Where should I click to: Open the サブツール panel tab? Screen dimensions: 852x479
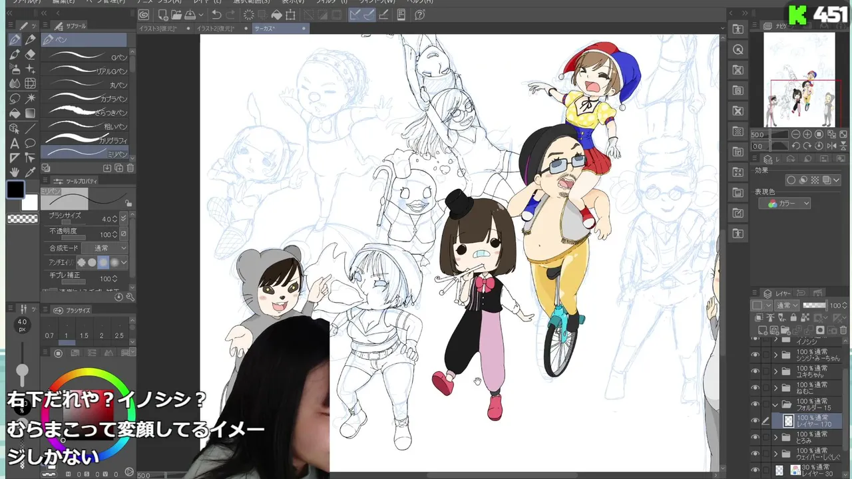(x=67, y=26)
